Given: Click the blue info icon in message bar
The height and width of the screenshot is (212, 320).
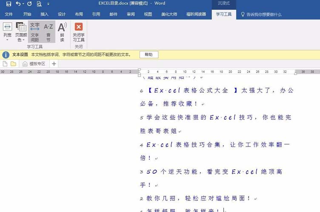Looking at the screenshot, I should click(6, 55).
